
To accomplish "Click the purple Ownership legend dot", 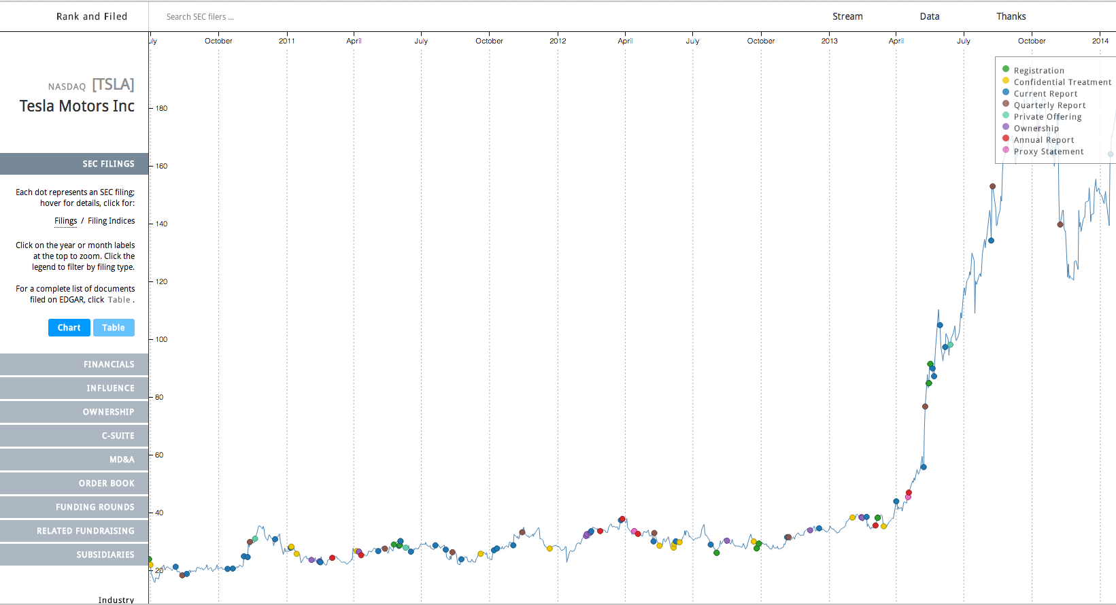I will tap(1006, 127).
